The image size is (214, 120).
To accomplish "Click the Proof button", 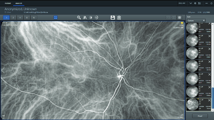I will (200, 116).
